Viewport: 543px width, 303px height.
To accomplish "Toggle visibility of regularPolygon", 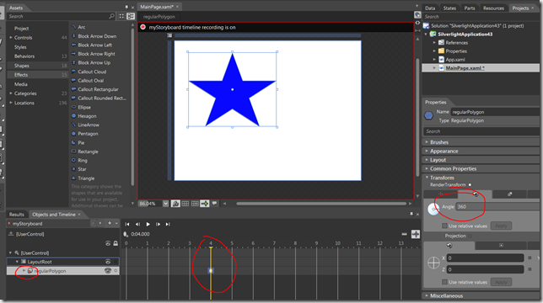I will coord(108,271).
